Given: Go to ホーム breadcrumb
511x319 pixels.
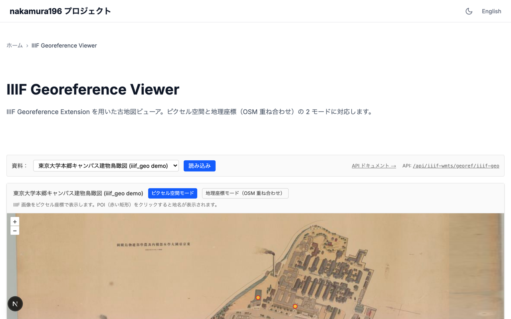Looking at the screenshot, I should pyautogui.click(x=15, y=45).
